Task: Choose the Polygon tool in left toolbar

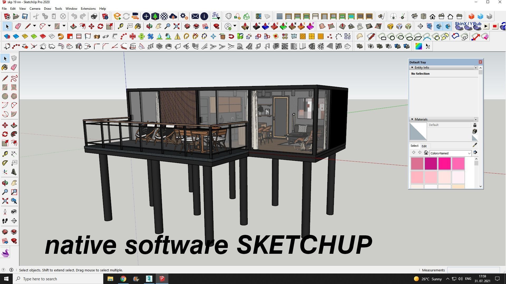Action: pyautogui.click(x=14, y=96)
